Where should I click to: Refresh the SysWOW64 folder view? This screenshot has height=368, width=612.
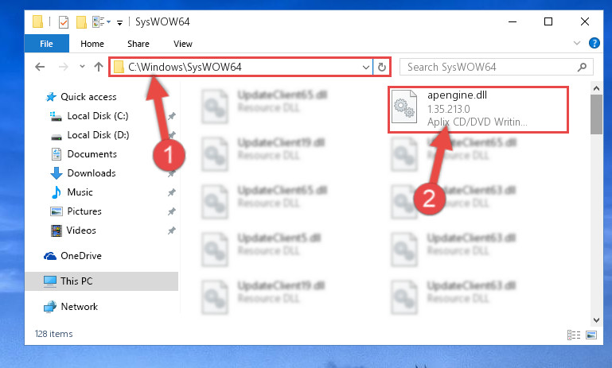pyautogui.click(x=382, y=67)
